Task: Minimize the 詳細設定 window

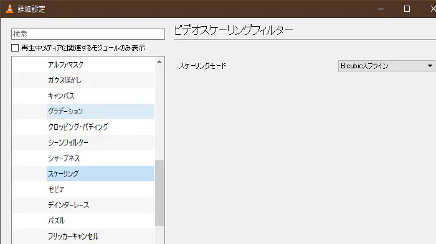Action: tap(381, 9)
